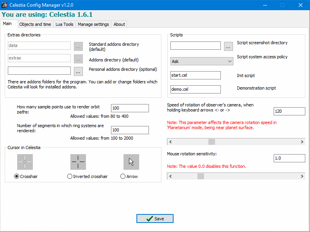310x232 pixels.
Task: Open the Script system access policy dropdown
Action: click(x=202, y=61)
